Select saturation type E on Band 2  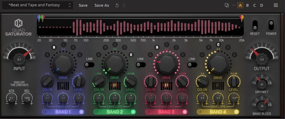[131, 55]
